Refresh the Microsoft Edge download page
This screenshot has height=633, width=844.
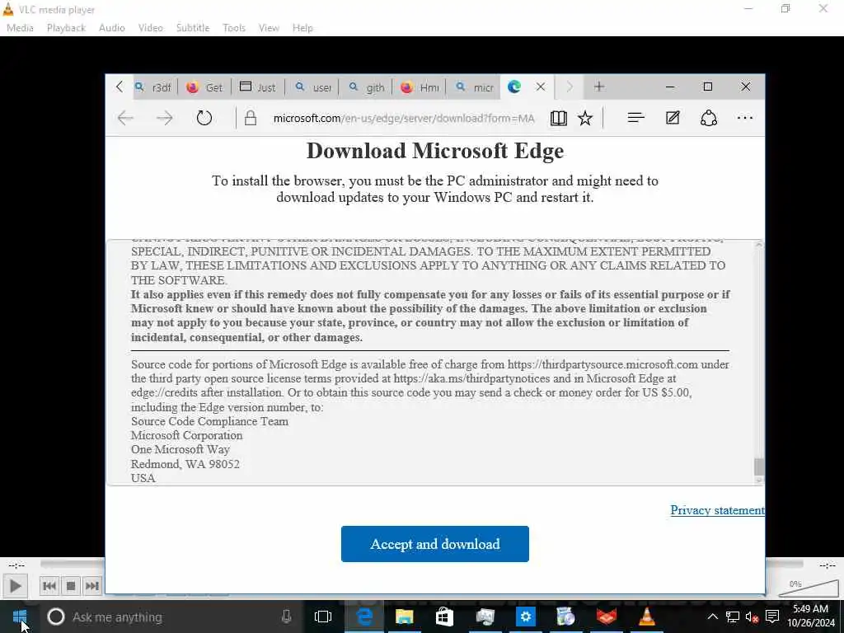(204, 118)
